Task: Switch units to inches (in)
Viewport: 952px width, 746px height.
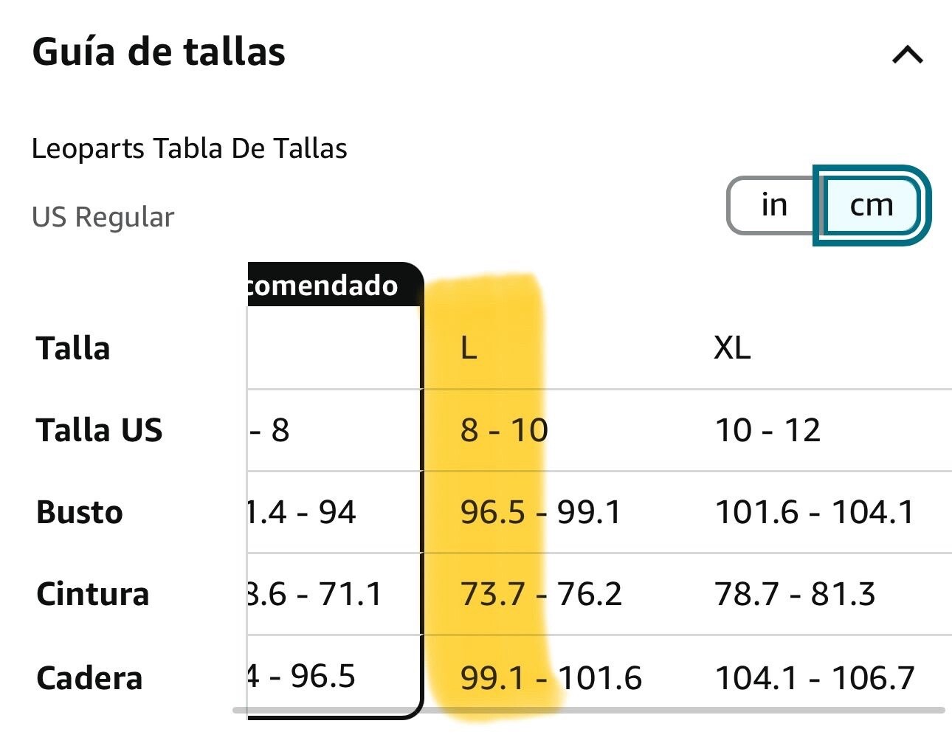Action: click(773, 205)
